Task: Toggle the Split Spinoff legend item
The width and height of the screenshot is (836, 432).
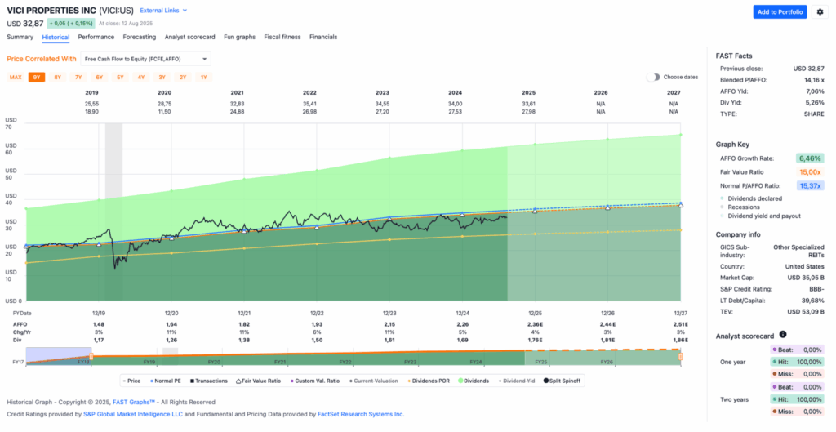Action: click(x=563, y=381)
